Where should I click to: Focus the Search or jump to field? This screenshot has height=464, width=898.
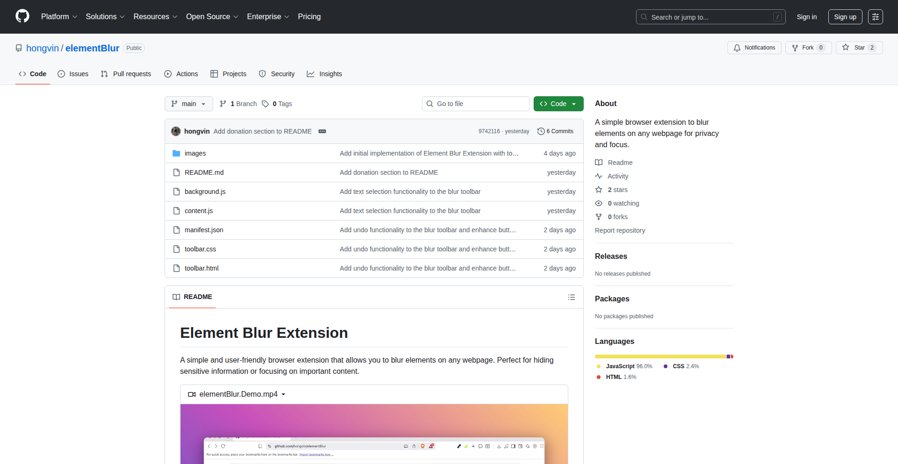click(x=710, y=17)
